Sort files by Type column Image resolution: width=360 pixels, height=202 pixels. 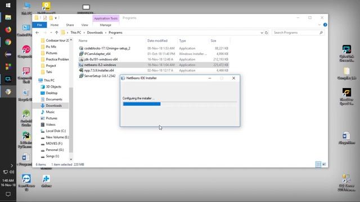click(182, 41)
